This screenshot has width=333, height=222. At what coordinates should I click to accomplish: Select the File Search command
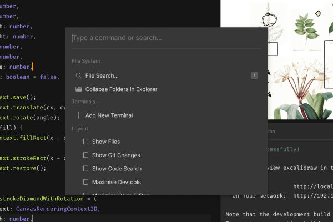[x=102, y=75]
